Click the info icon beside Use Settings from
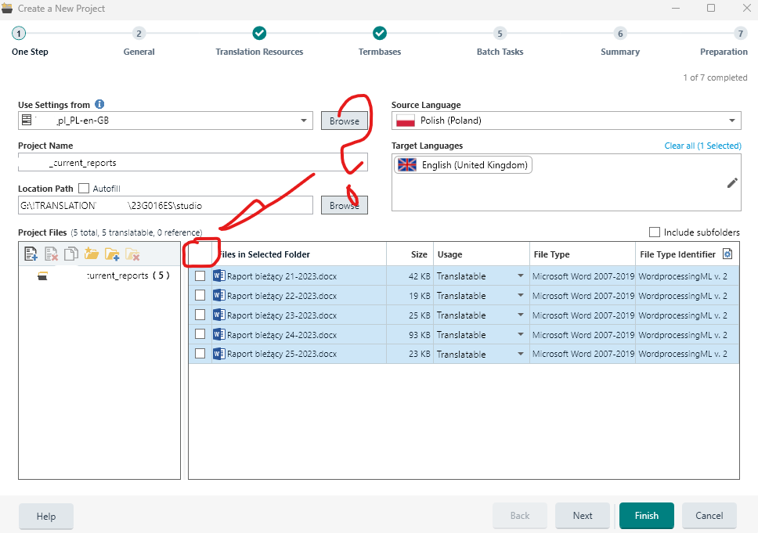Image resolution: width=758 pixels, height=533 pixels. 99,104
